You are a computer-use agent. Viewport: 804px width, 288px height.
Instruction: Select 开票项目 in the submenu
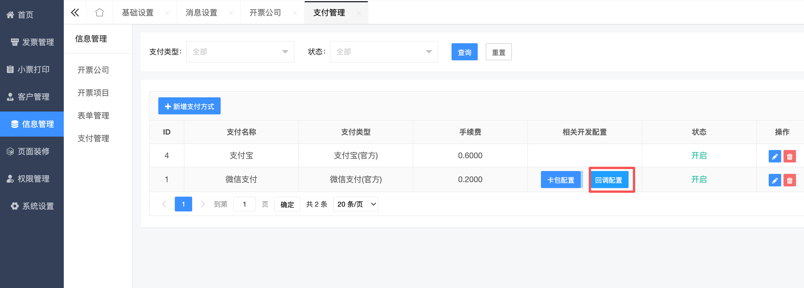click(93, 93)
